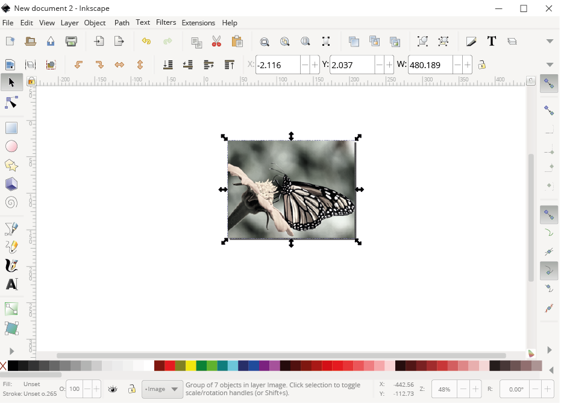Viewport: 561px width, 403px height.
Task: Choose the Star tool
Action: tap(11, 165)
